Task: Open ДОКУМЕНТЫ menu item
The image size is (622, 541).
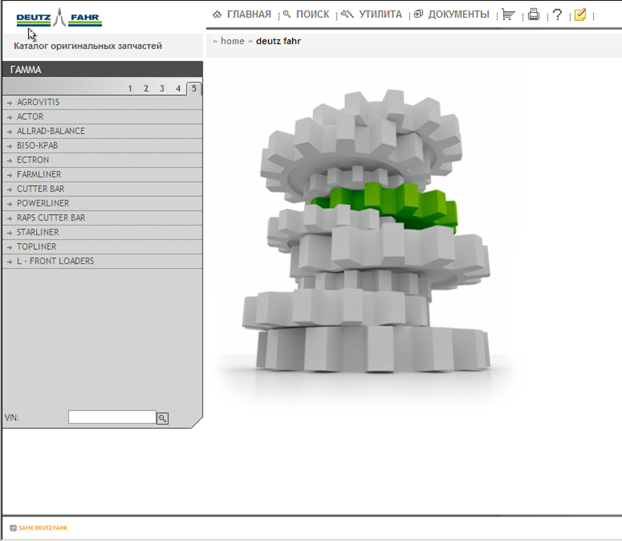Action: point(452,15)
